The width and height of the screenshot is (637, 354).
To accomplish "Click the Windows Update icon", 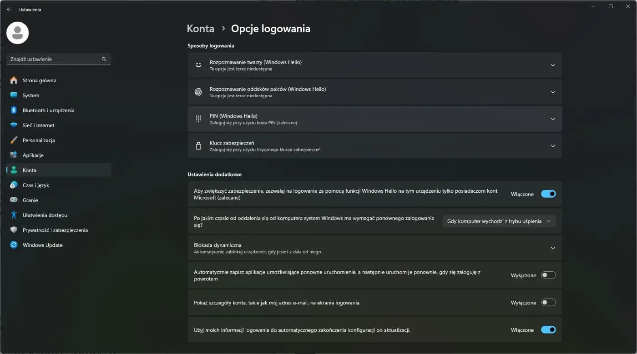I will point(14,245).
